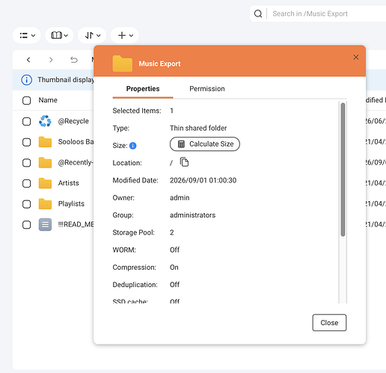
Task: Open the list view mode dropdown
Action: pos(27,35)
